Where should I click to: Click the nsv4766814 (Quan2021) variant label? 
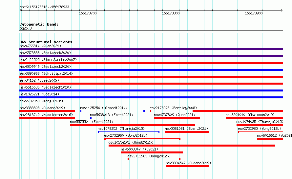coord(40,46)
